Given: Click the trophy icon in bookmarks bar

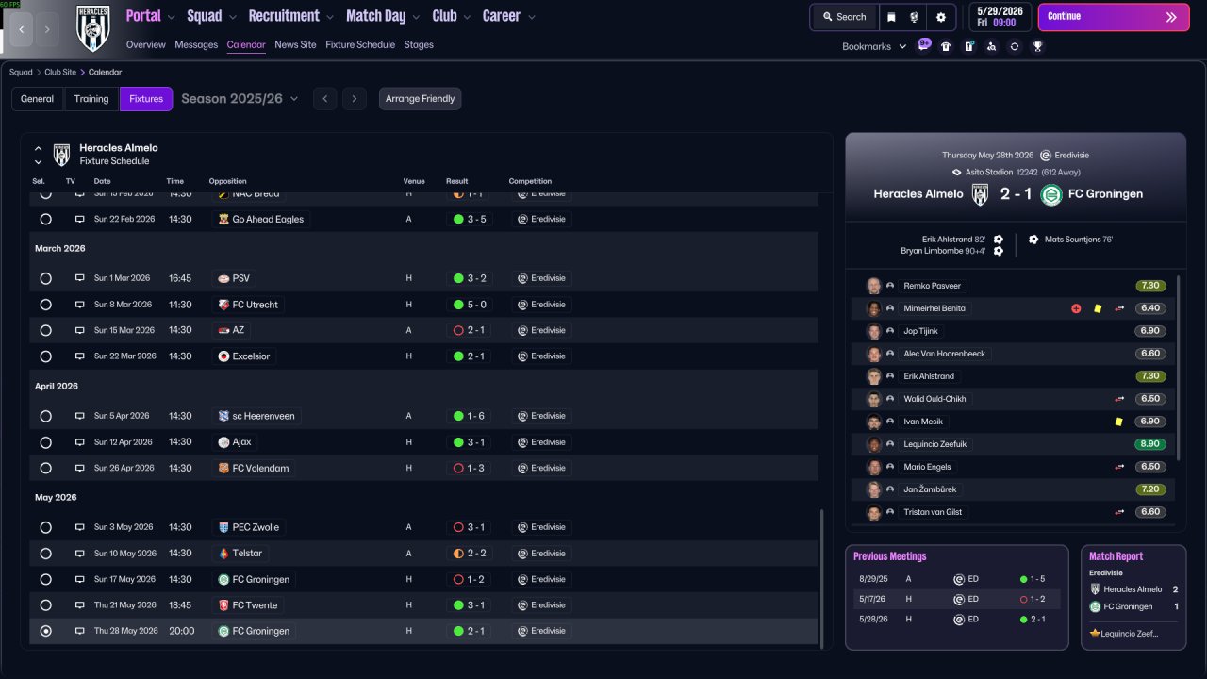Looking at the screenshot, I should point(1037,46).
